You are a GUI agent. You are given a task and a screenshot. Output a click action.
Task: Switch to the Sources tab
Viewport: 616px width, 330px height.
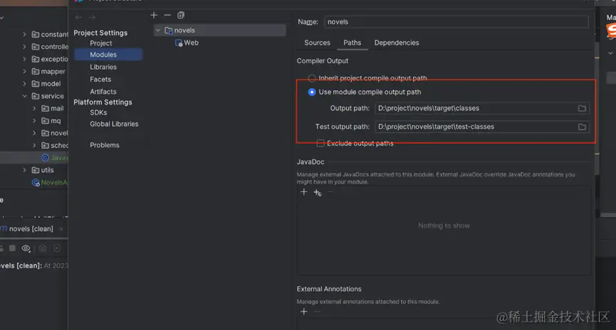[317, 43]
